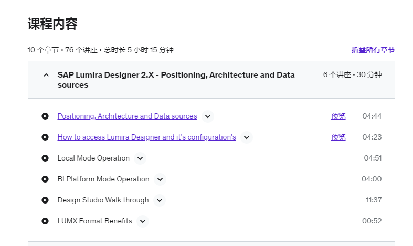
Task: Click 预览 link for the 04:23 lecture
Action: [x=338, y=137]
